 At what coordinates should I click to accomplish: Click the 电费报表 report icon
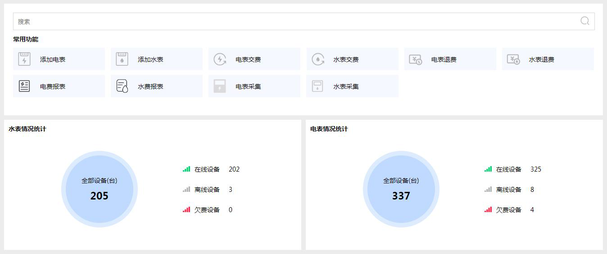(x=24, y=86)
